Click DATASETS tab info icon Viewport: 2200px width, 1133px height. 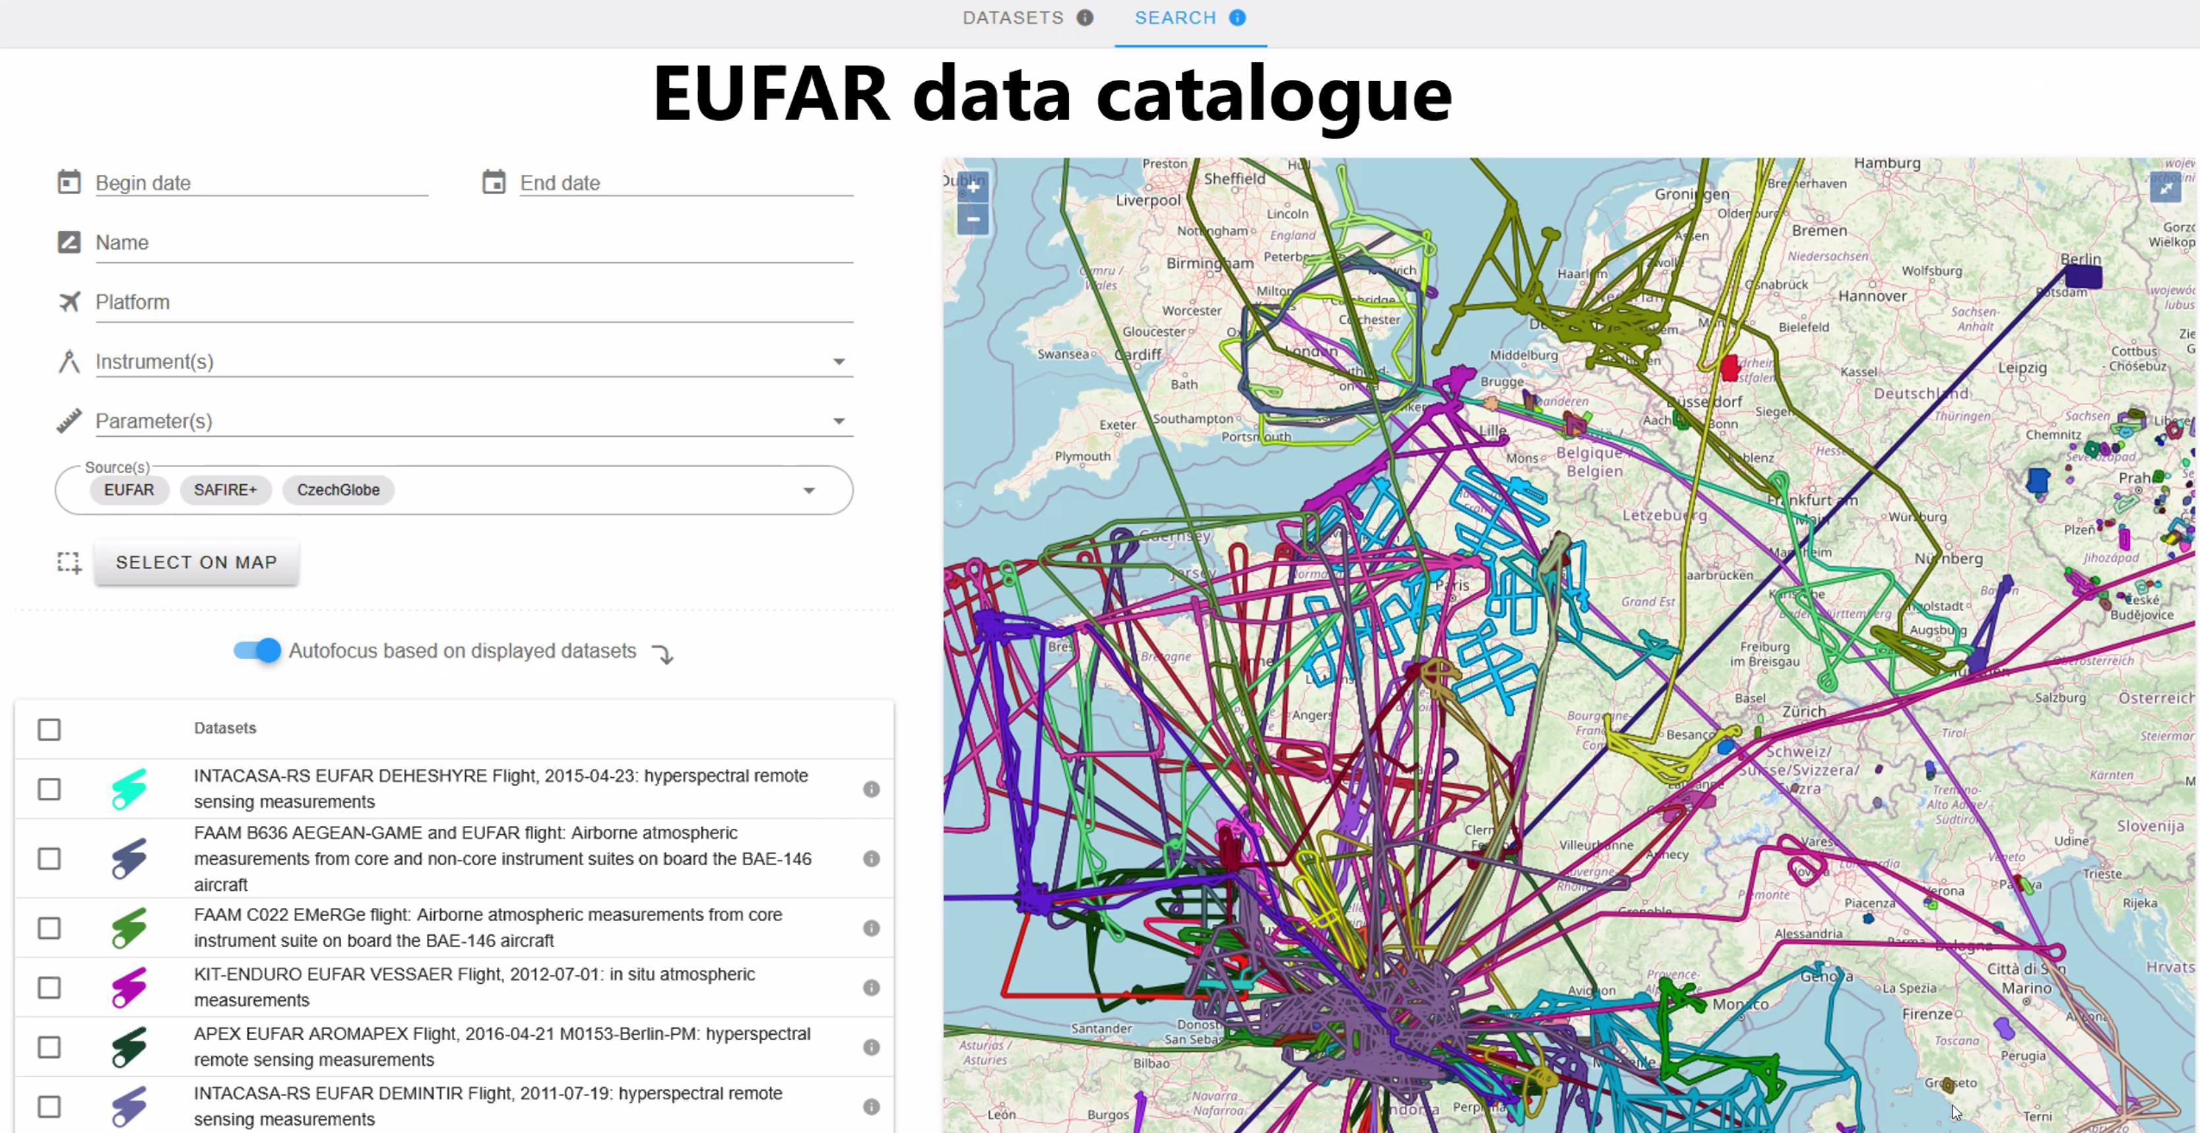[1085, 17]
